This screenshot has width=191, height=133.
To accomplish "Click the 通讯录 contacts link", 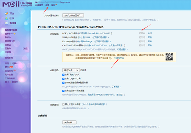I will pos(13,23).
